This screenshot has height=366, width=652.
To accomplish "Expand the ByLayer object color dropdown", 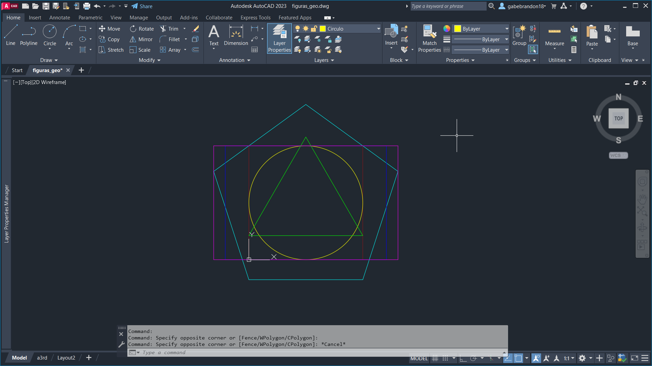I will [507, 29].
